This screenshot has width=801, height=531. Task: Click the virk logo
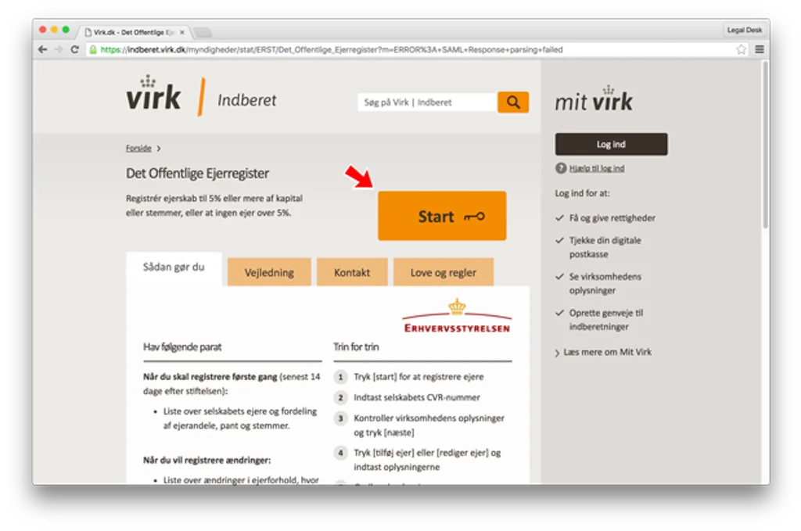click(153, 93)
